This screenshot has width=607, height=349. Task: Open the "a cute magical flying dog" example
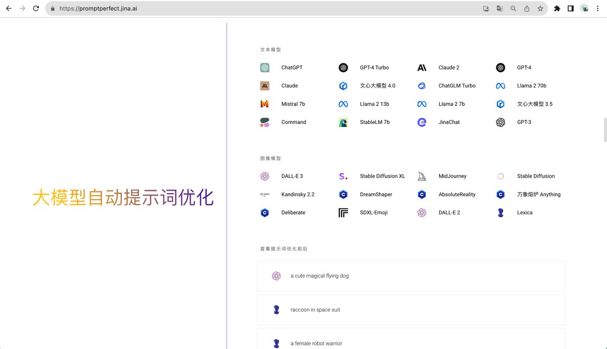411,276
